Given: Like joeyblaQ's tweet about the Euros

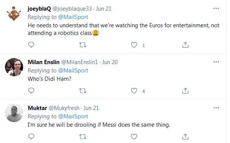Looking at the screenshot, I should (134, 45).
